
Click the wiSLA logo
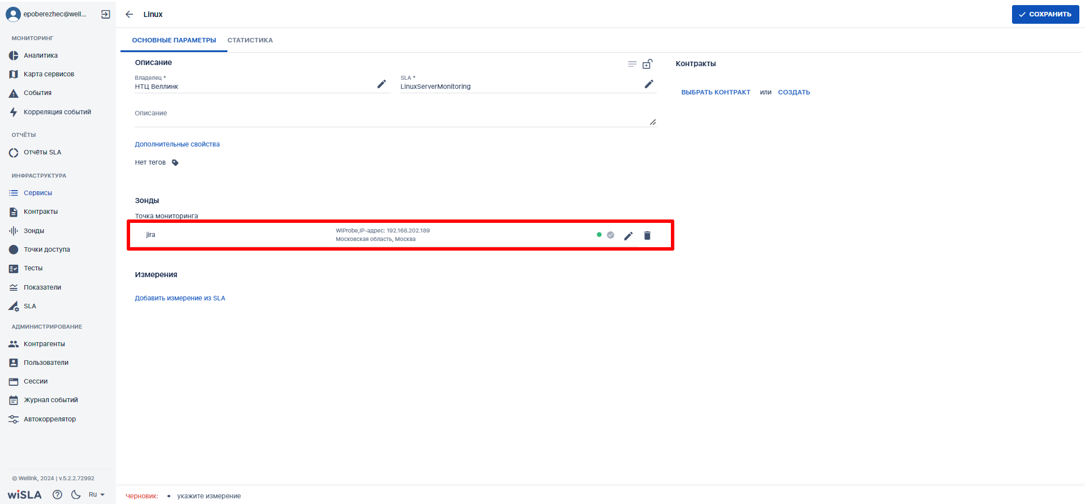click(x=24, y=495)
